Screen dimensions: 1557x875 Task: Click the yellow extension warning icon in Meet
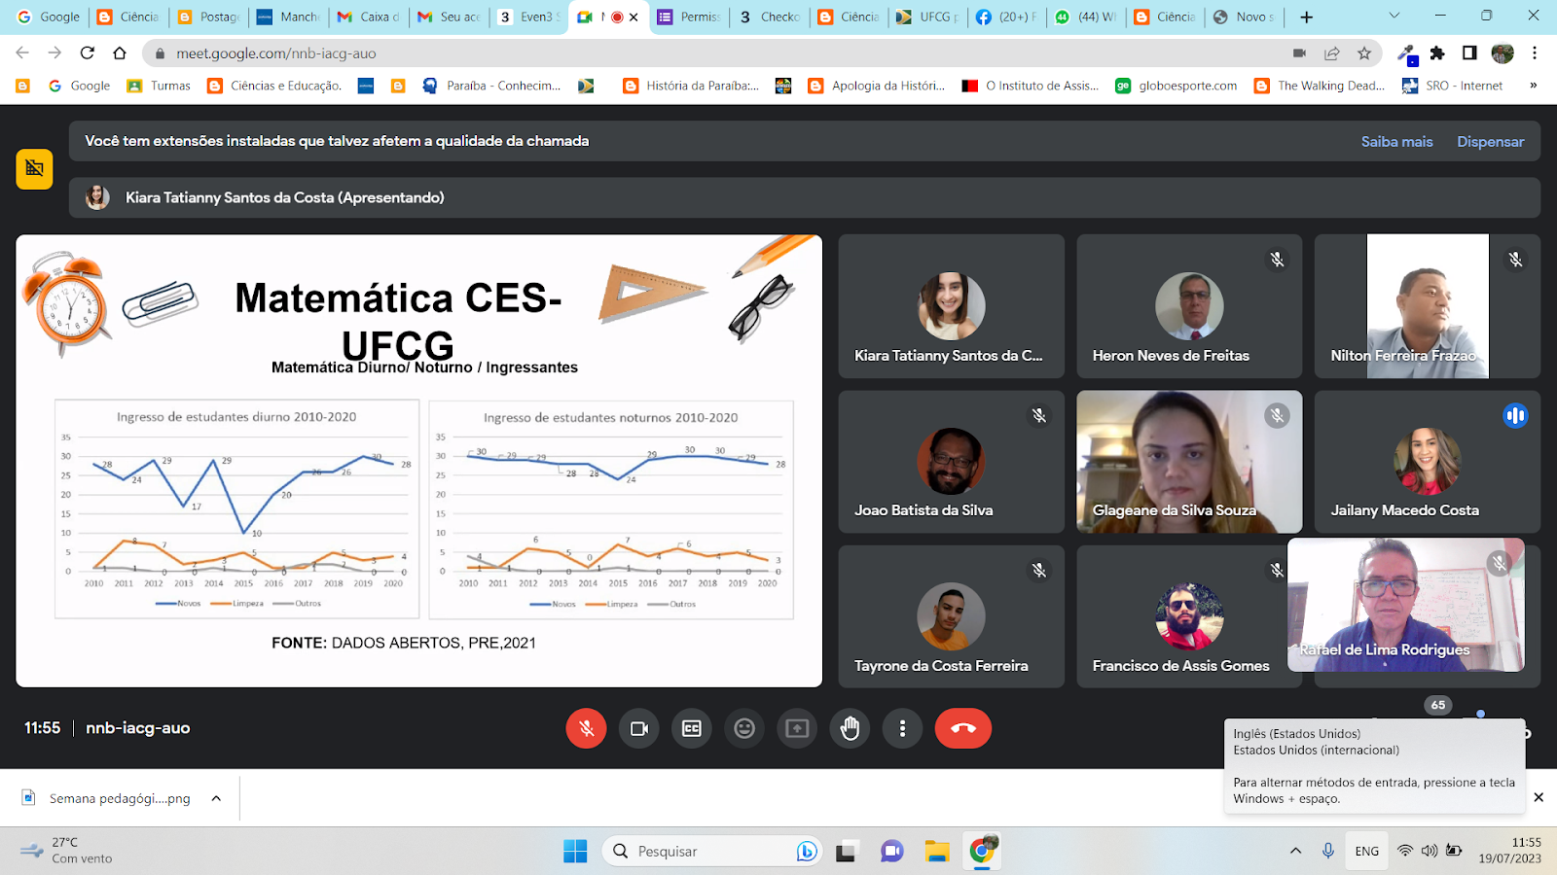[x=34, y=168]
